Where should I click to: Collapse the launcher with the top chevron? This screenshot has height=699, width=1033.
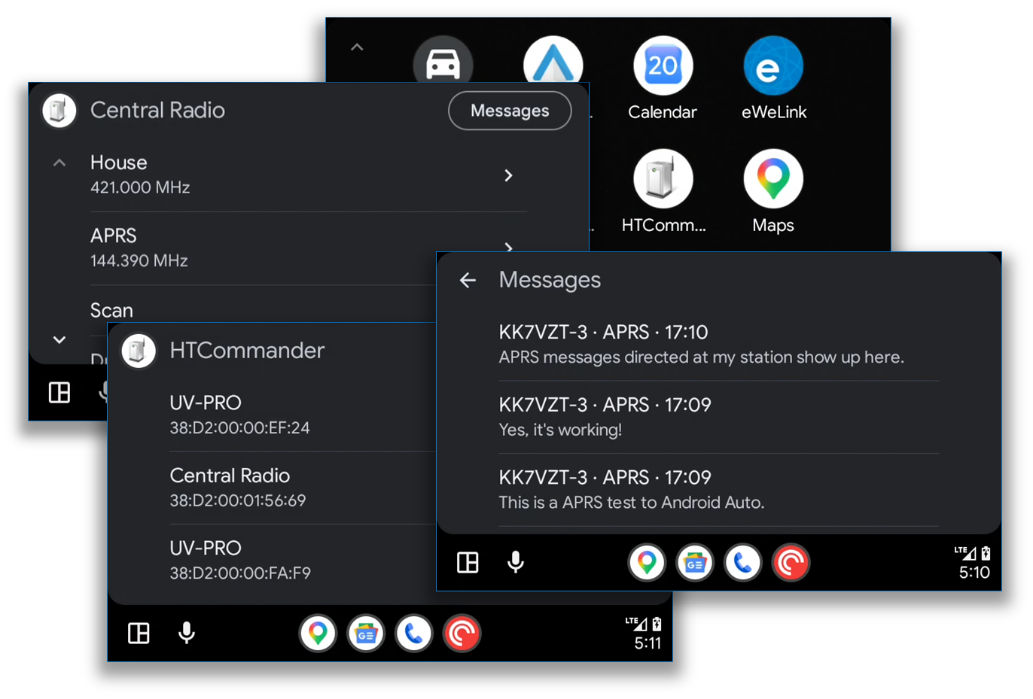pyautogui.click(x=357, y=47)
